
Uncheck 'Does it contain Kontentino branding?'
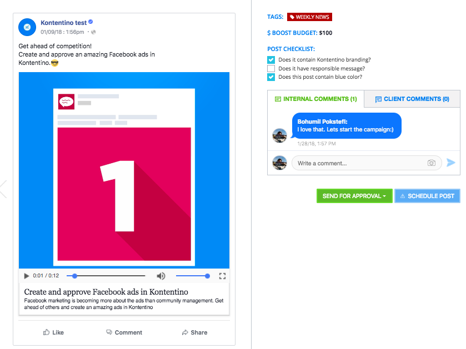tap(271, 60)
